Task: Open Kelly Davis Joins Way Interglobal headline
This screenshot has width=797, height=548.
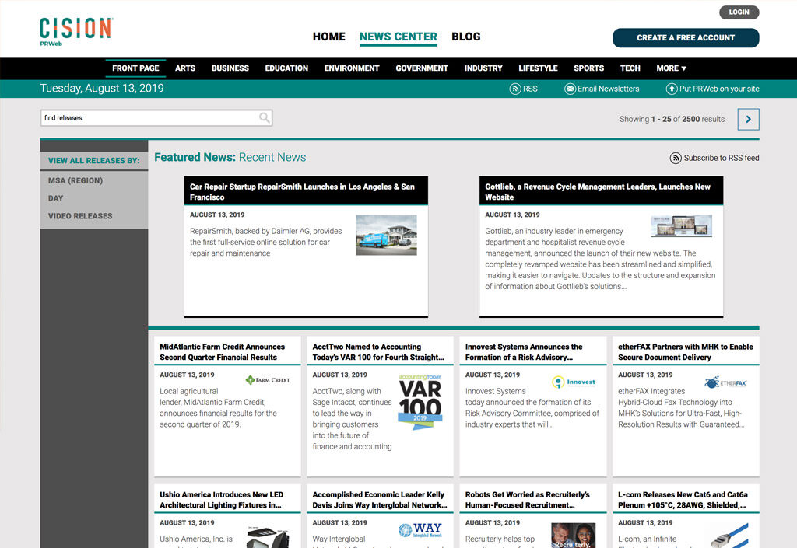Action: 380,500
